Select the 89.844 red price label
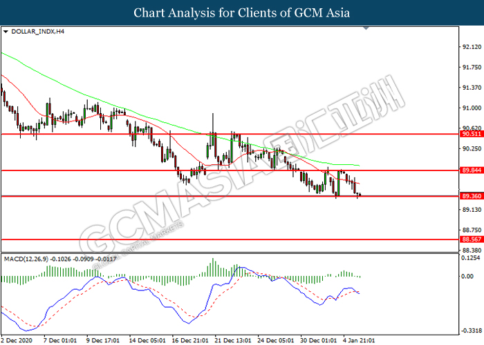The width and height of the screenshot is (484, 345). [x=472, y=170]
